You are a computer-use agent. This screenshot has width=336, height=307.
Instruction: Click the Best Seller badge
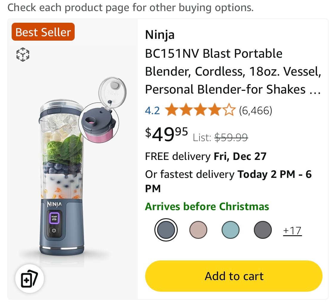[x=43, y=32]
